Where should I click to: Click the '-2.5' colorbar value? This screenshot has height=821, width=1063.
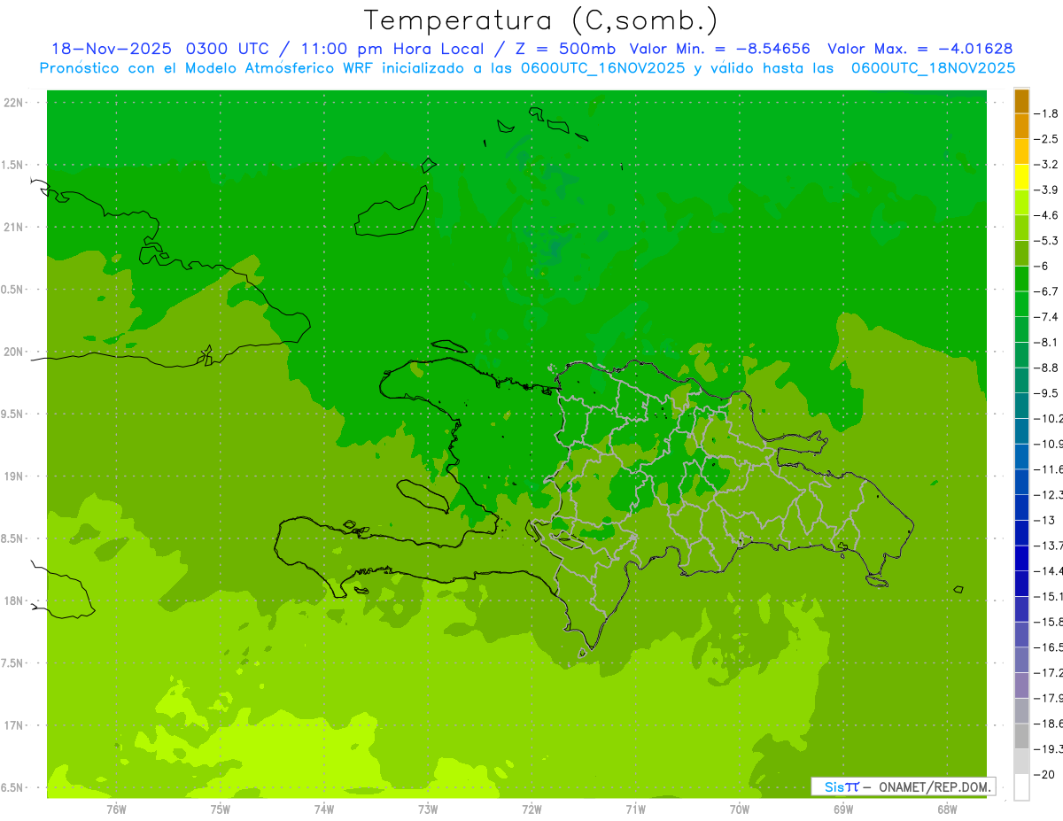1045,139
